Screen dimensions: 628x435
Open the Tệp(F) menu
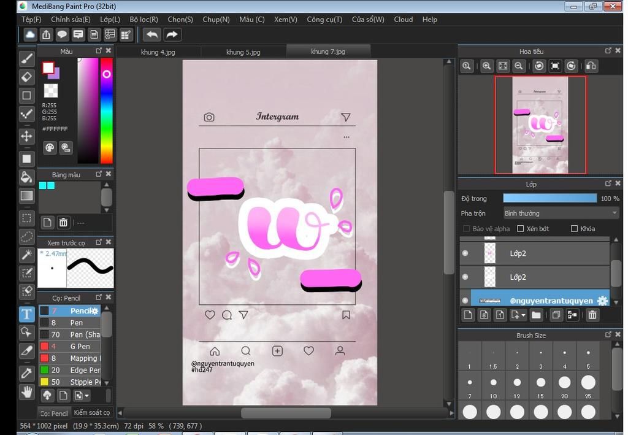coord(31,20)
